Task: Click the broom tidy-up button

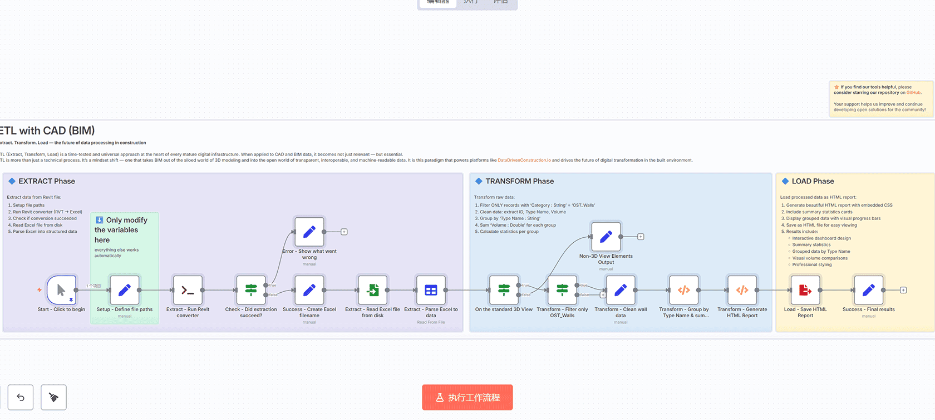Action: (x=54, y=397)
